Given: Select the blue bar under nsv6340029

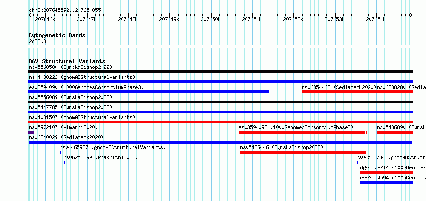Looking at the screenshot, I should [x=220, y=142].
